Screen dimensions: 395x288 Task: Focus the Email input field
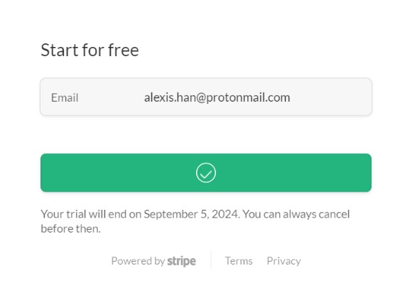[206, 97]
